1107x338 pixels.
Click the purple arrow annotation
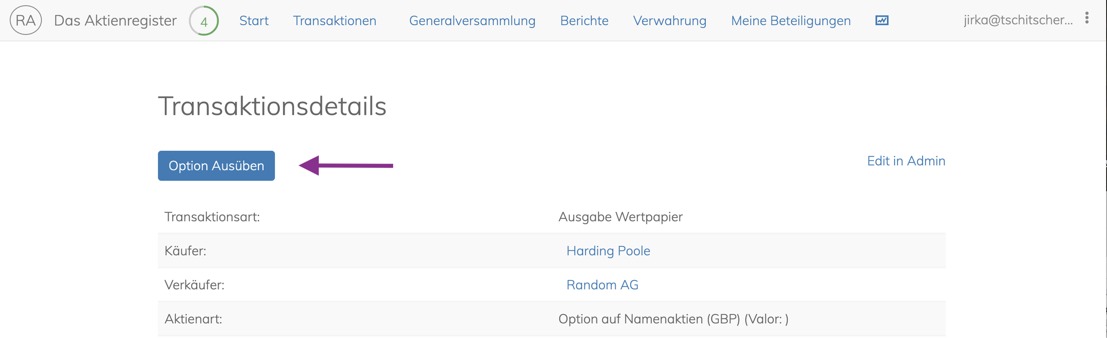[x=346, y=165]
